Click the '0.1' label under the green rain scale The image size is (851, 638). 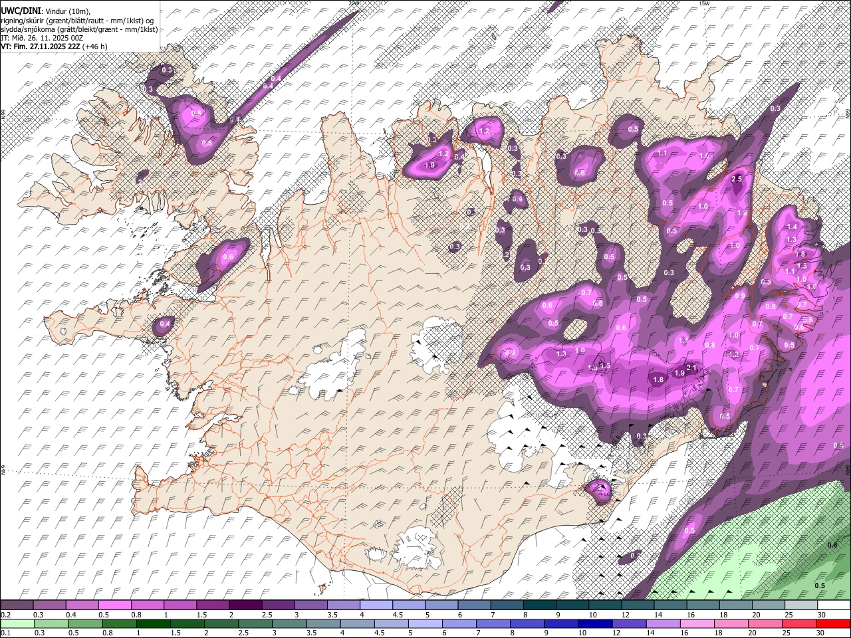(5, 633)
